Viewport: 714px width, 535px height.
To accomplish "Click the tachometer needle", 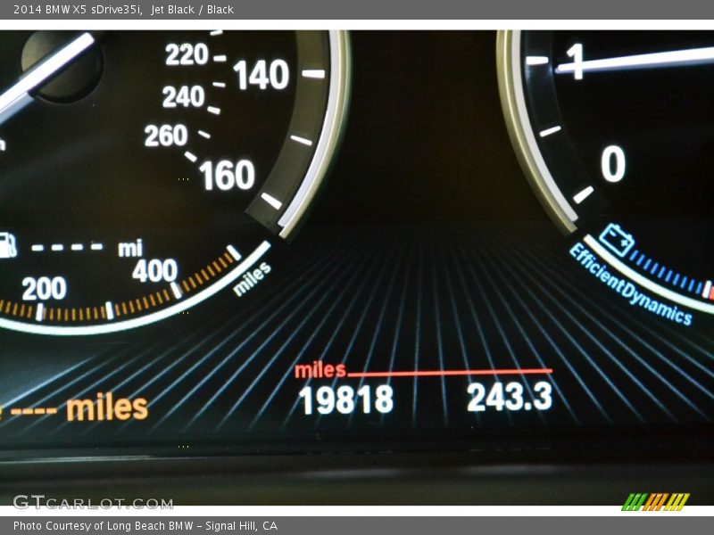I will tap(635, 61).
